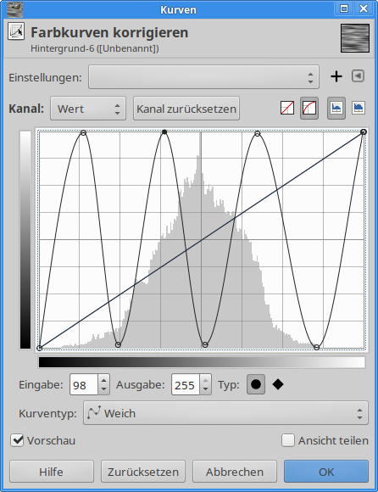This screenshot has width=378, height=492.
Task: Click the Zurücksetzen button
Action: click(143, 472)
